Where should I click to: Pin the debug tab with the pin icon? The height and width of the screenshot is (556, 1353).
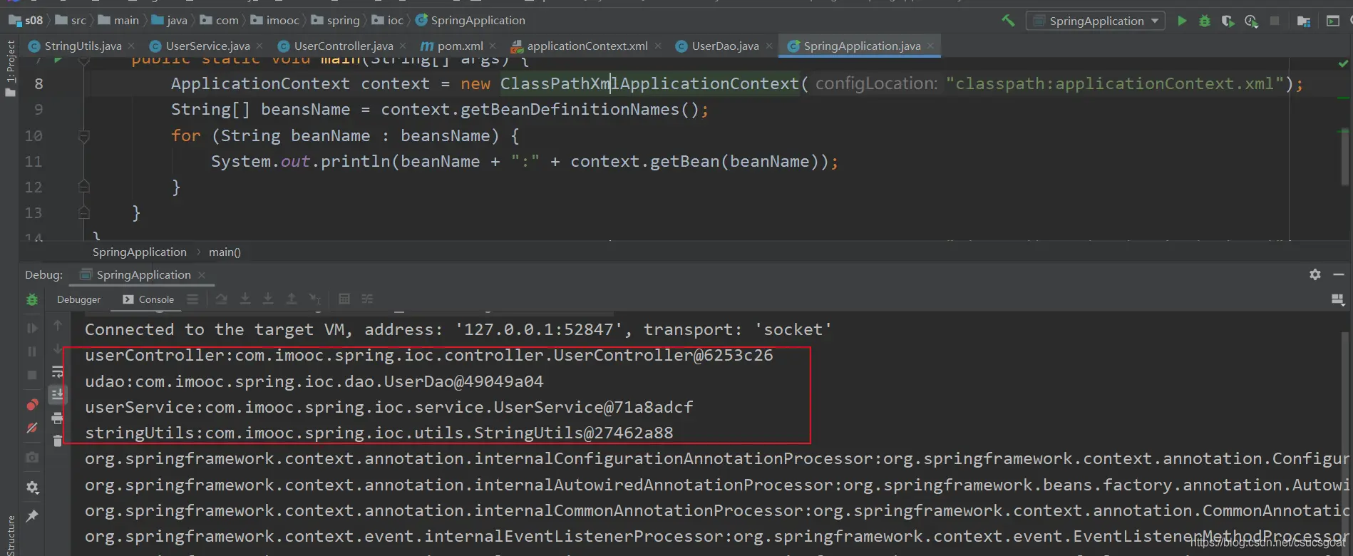coord(32,515)
